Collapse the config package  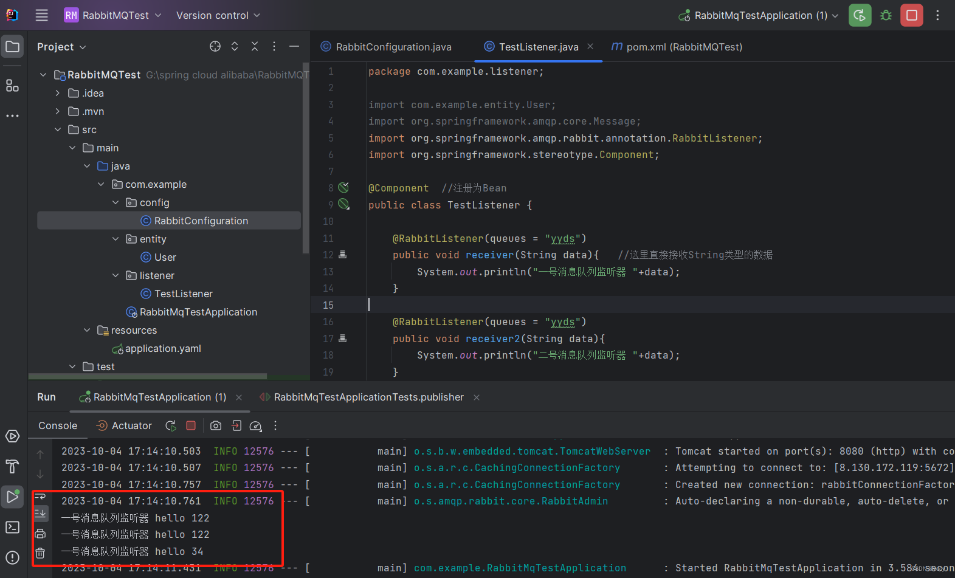[115, 202]
